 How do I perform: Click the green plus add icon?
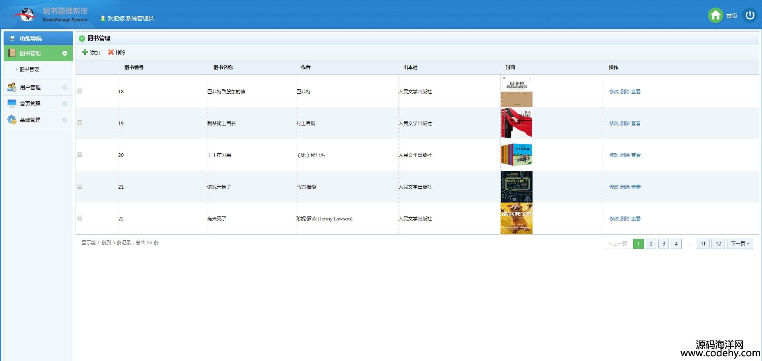85,52
